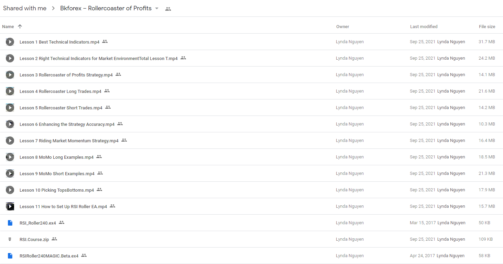Click shared-people icon beside Lesson 4 filename

[107, 91]
